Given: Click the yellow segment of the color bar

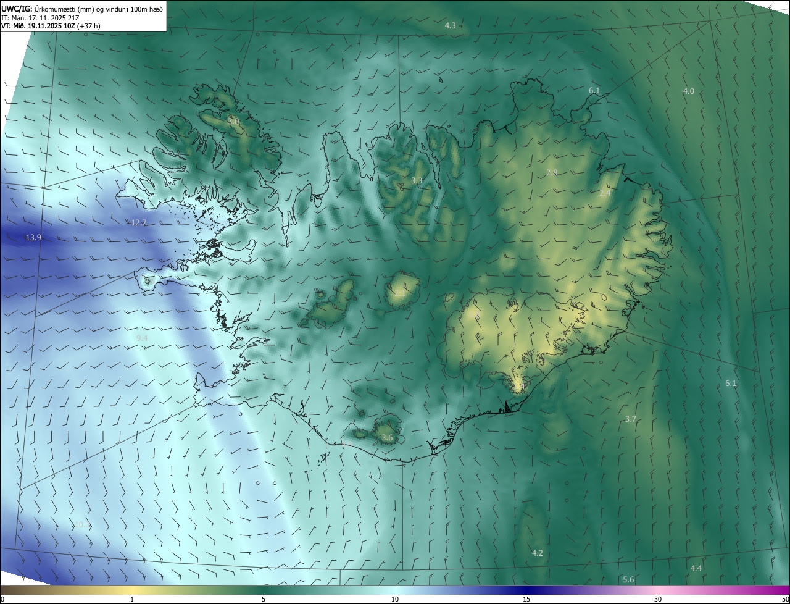Looking at the screenshot, I should [x=132, y=590].
